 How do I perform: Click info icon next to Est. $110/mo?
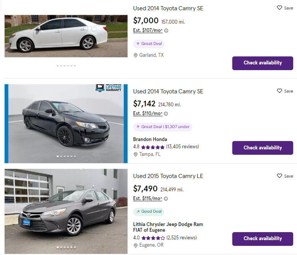[166, 114]
